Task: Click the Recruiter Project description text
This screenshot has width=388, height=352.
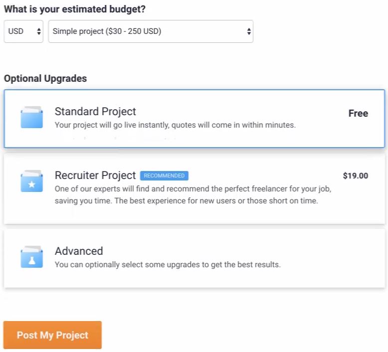Action: click(x=193, y=194)
